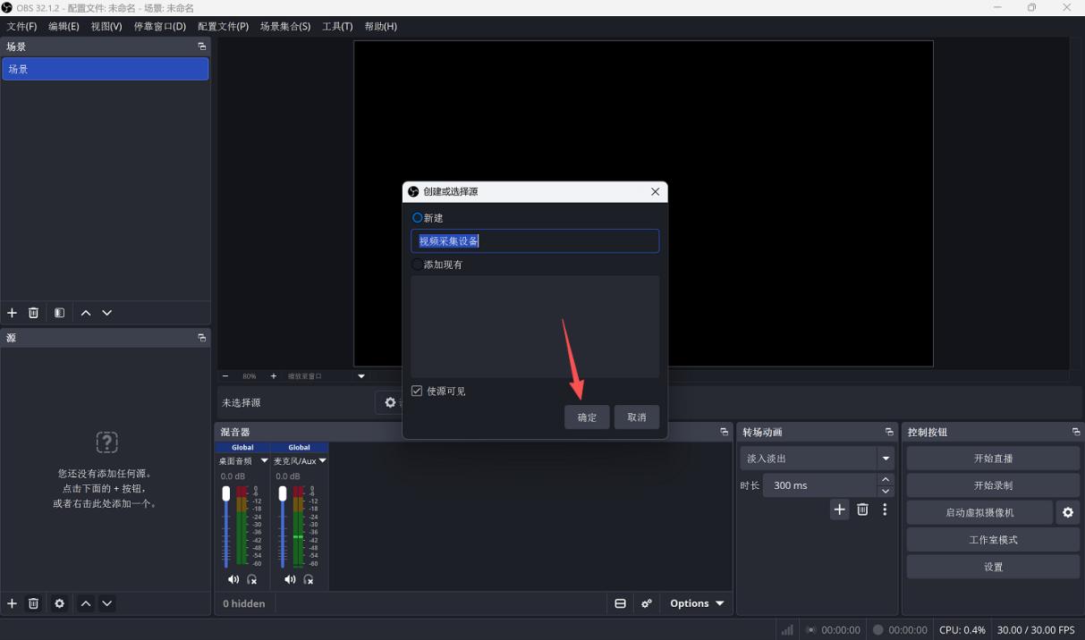The width and height of the screenshot is (1085, 640).
Task: Open 配置文件(P) menu
Action: [x=223, y=27]
